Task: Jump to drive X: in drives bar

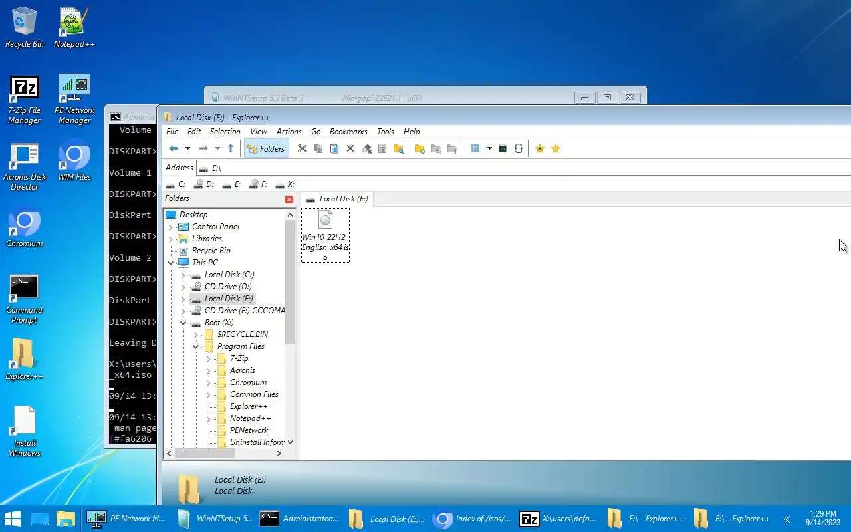Action: [x=285, y=184]
